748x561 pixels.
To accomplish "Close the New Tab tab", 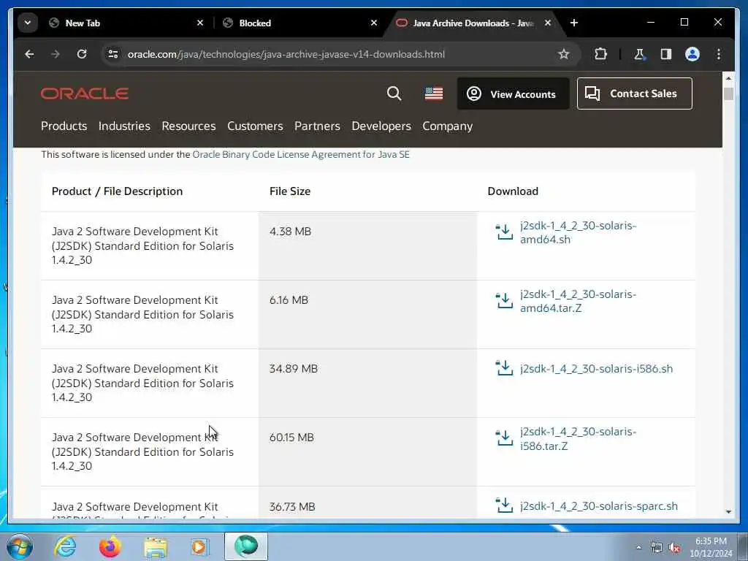I will (200, 23).
